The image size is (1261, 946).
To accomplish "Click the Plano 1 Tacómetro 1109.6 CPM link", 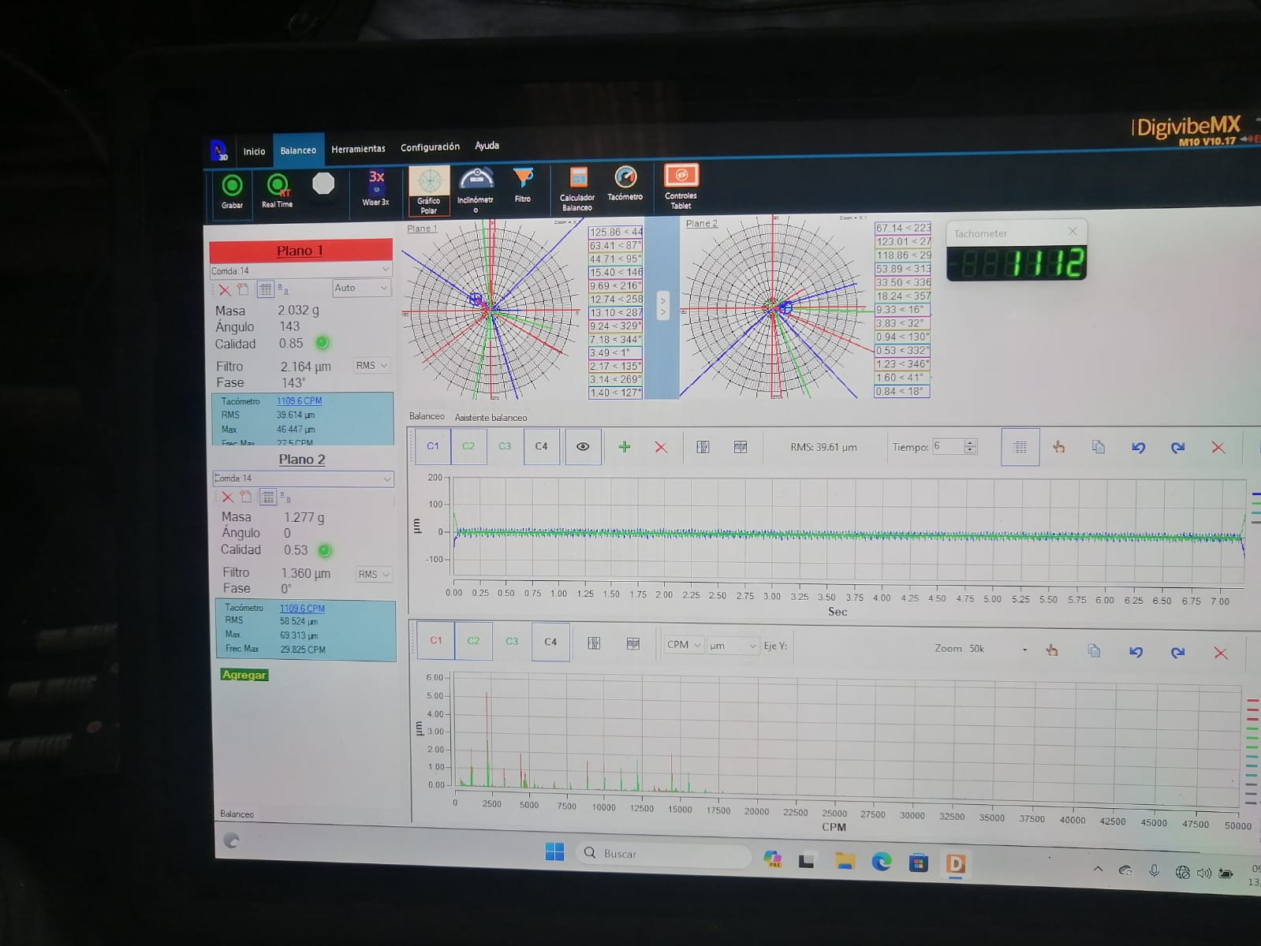I will [x=299, y=401].
